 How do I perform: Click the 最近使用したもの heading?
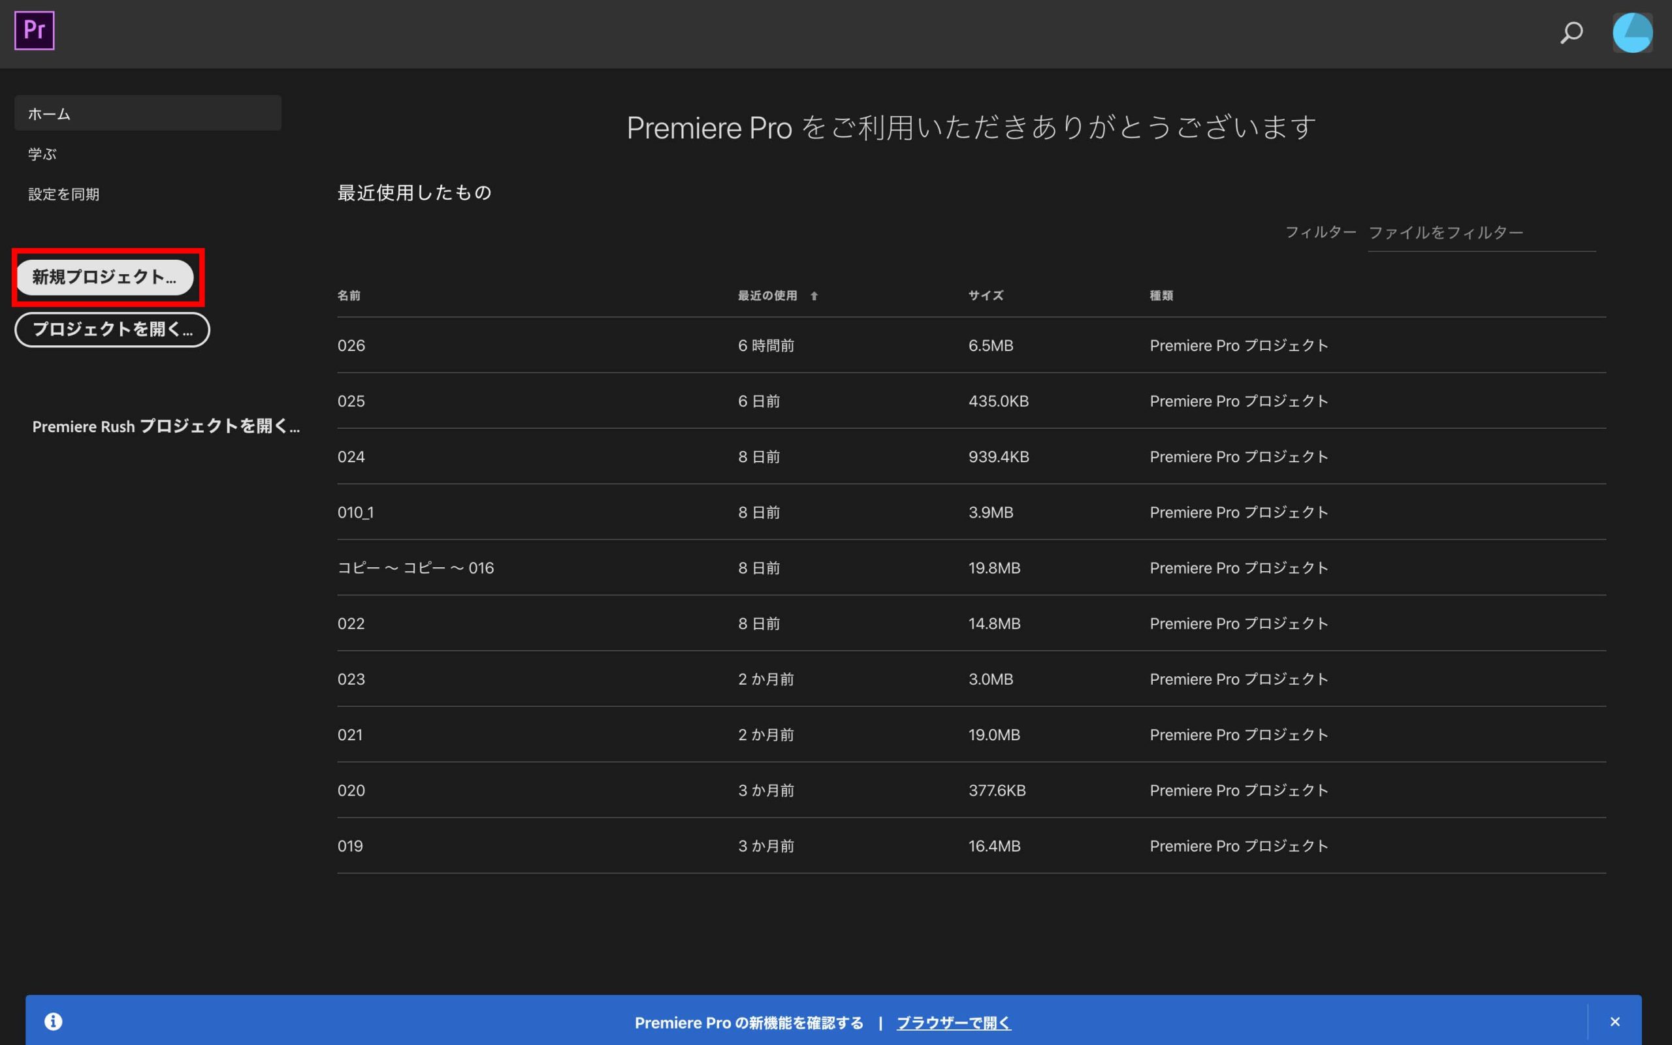(414, 192)
